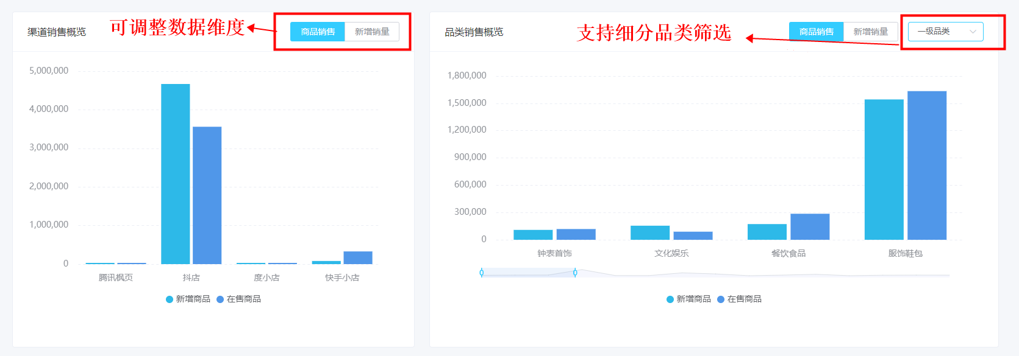Switch to 新增销量 in 渠道销售概览 panel

point(372,32)
